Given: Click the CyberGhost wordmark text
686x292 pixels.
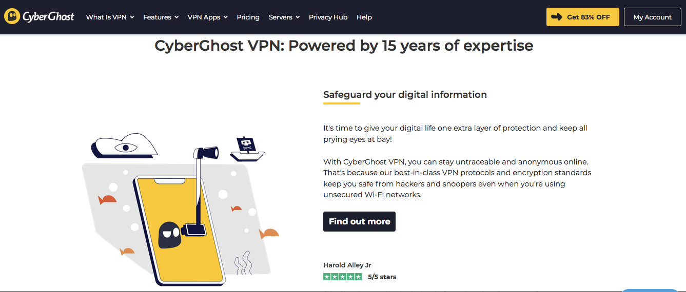Looking at the screenshot, I should pos(48,16).
